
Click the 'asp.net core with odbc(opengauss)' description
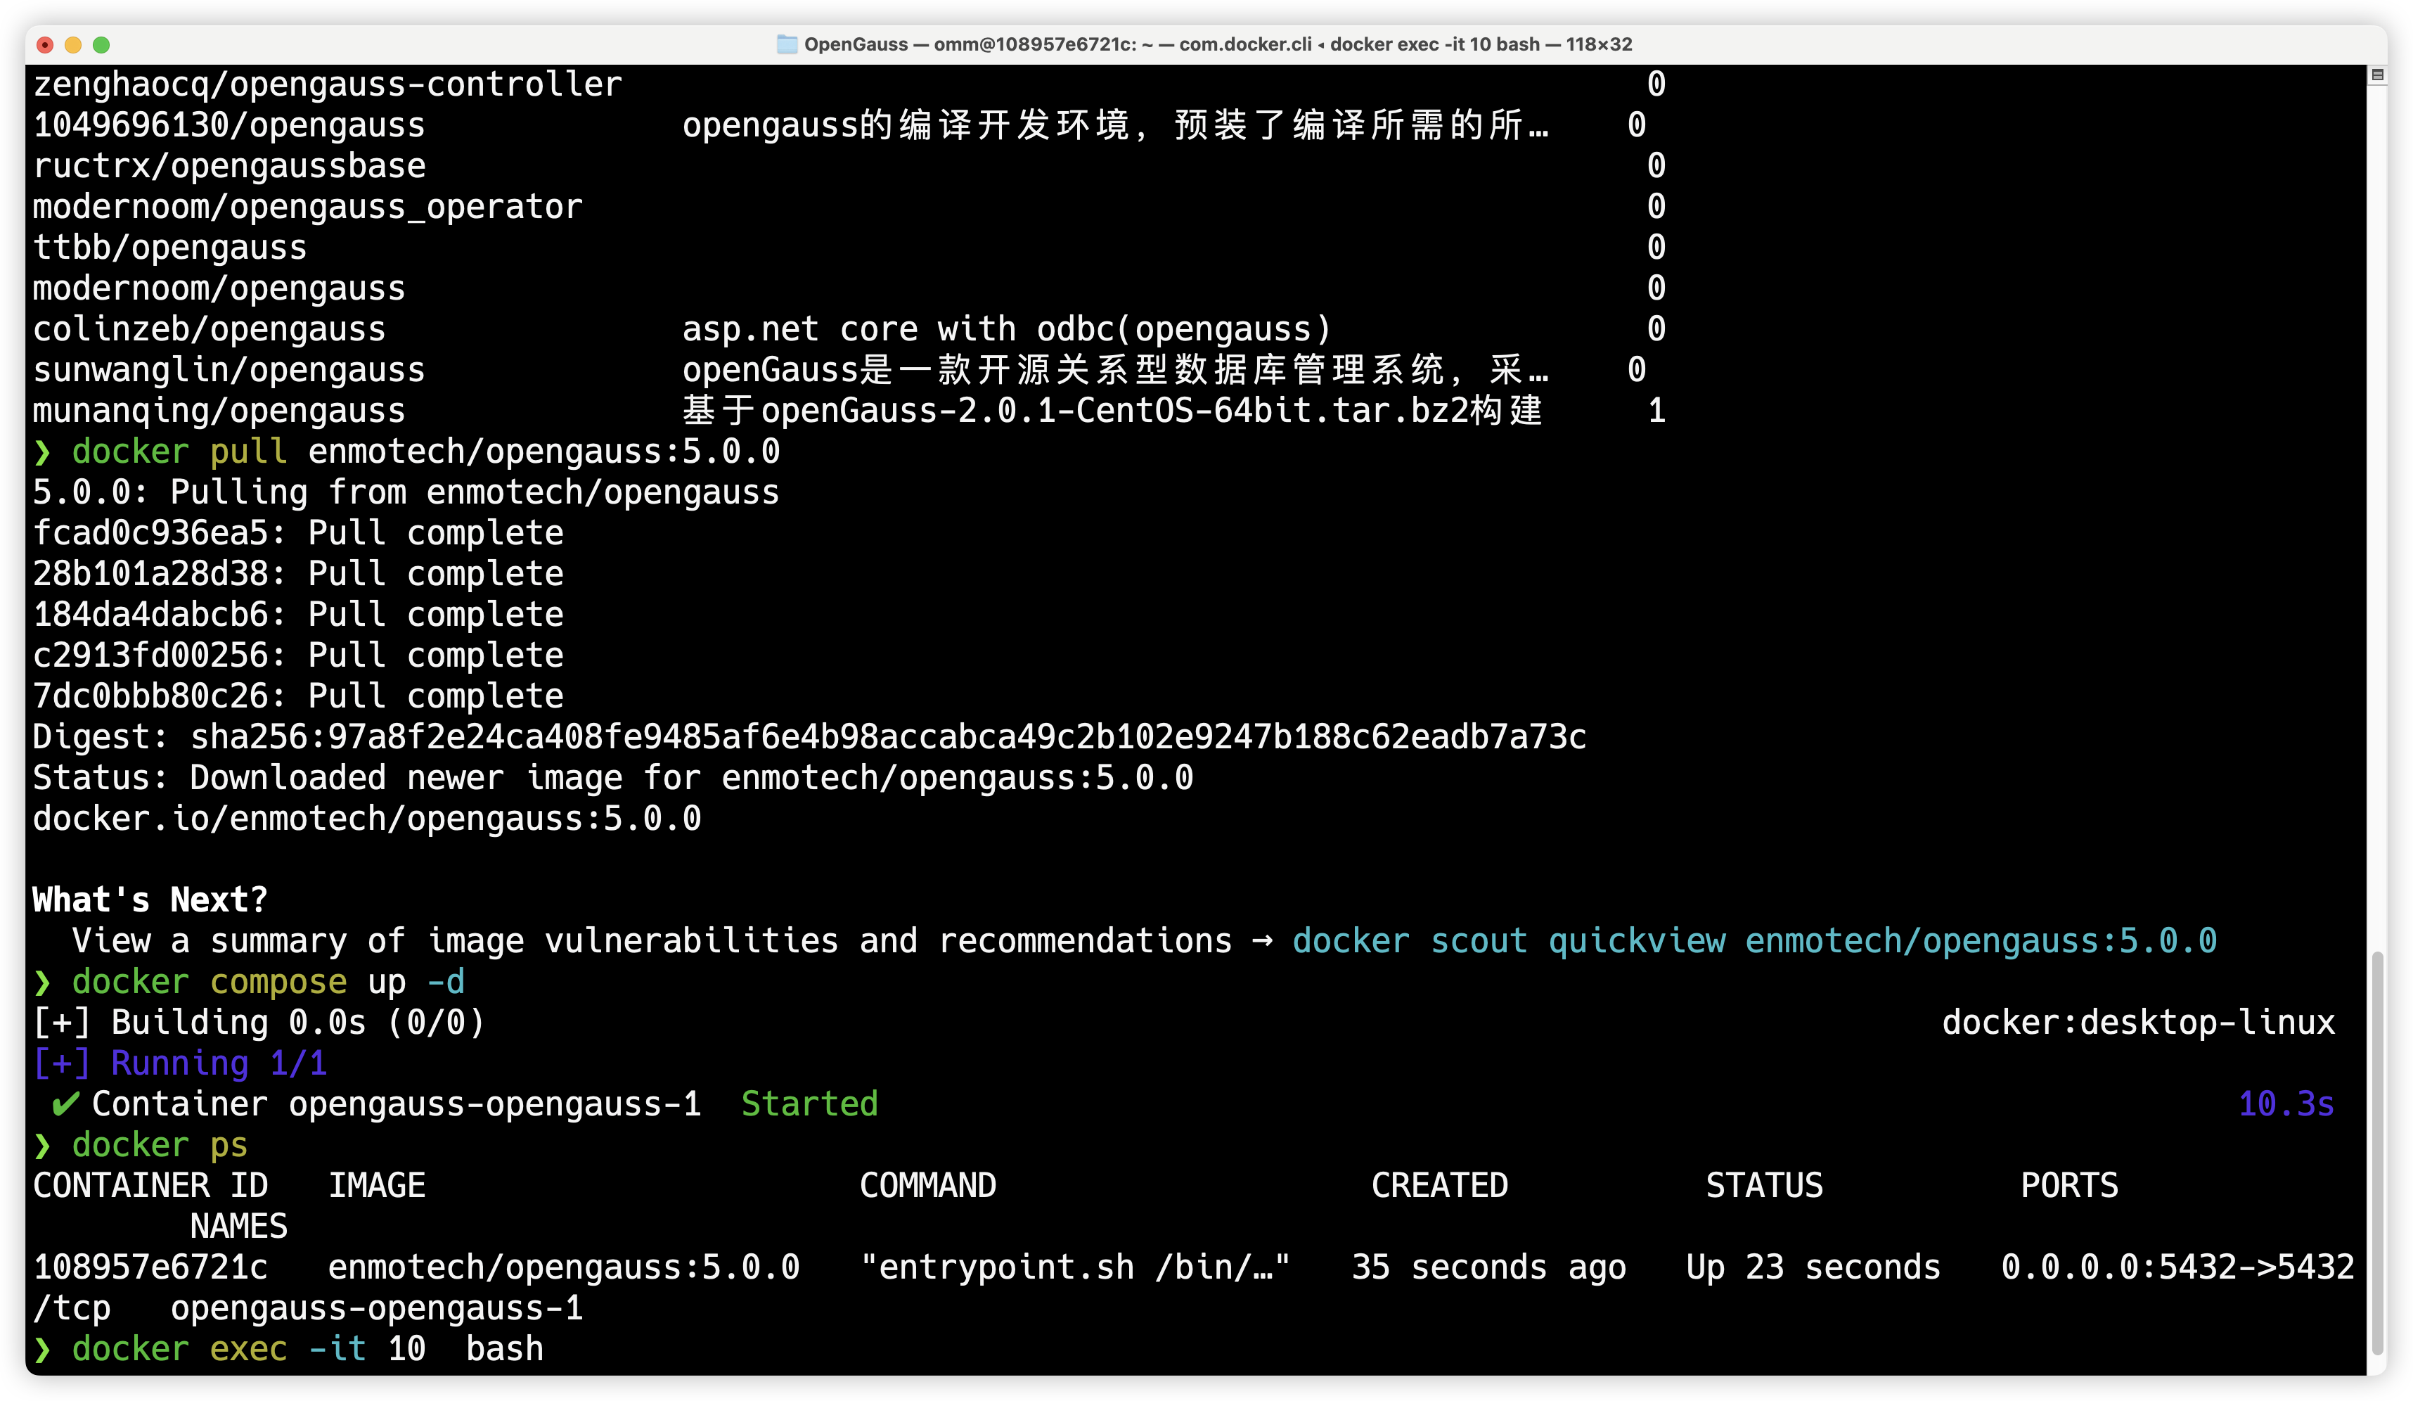tap(1006, 328)
